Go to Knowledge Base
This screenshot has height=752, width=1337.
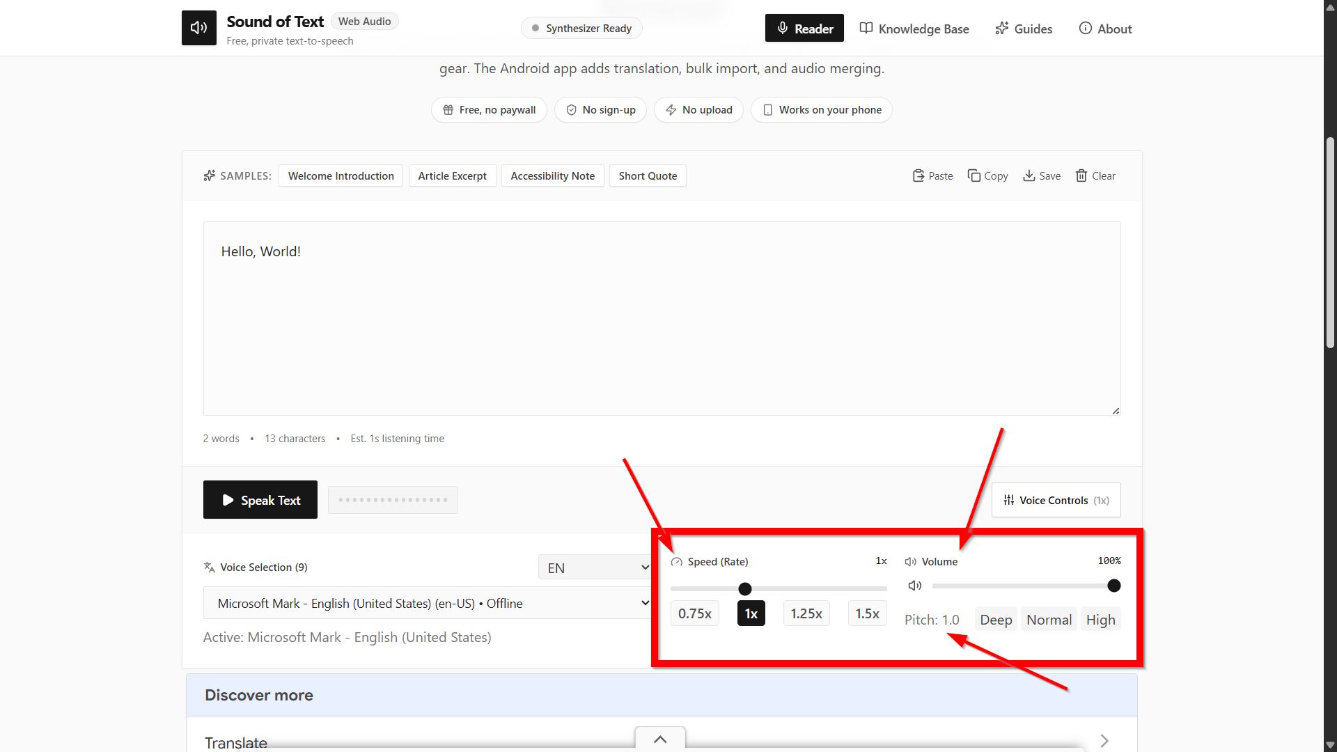pos(914,29)
